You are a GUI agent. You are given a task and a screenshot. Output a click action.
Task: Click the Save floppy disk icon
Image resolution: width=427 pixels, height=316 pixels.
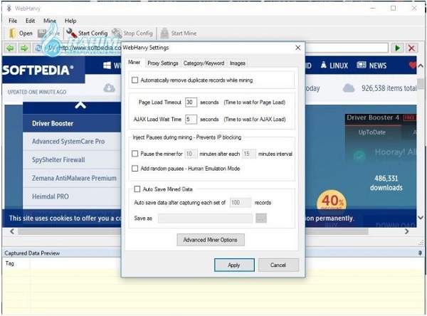[42, 33]
